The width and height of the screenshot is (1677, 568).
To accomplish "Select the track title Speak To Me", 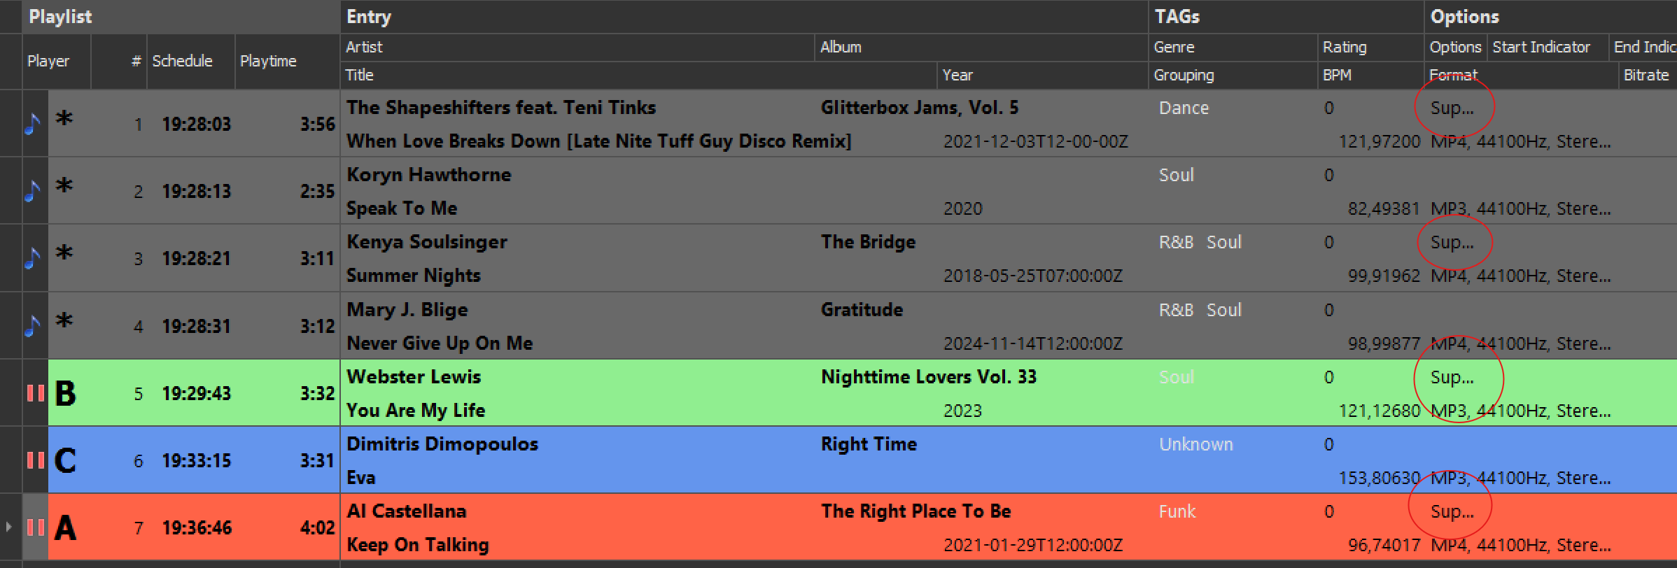I will click(402, 208).
